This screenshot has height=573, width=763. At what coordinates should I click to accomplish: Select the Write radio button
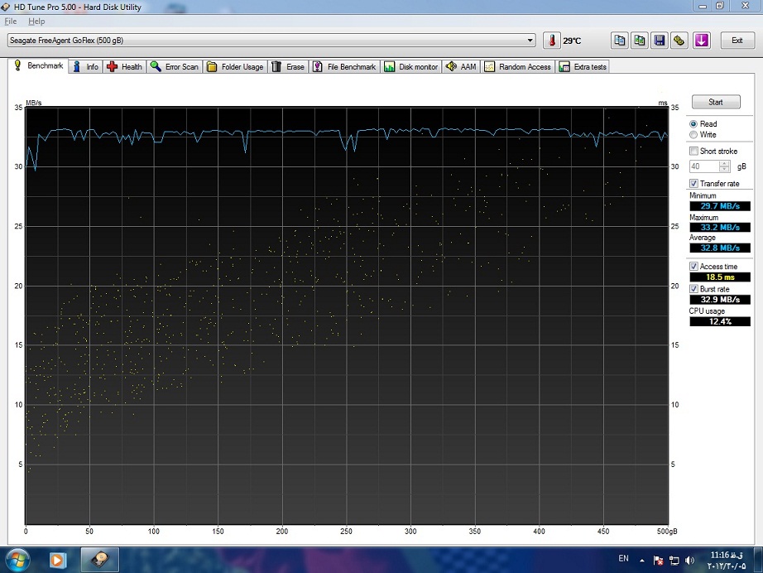click(x=693, y=134)
